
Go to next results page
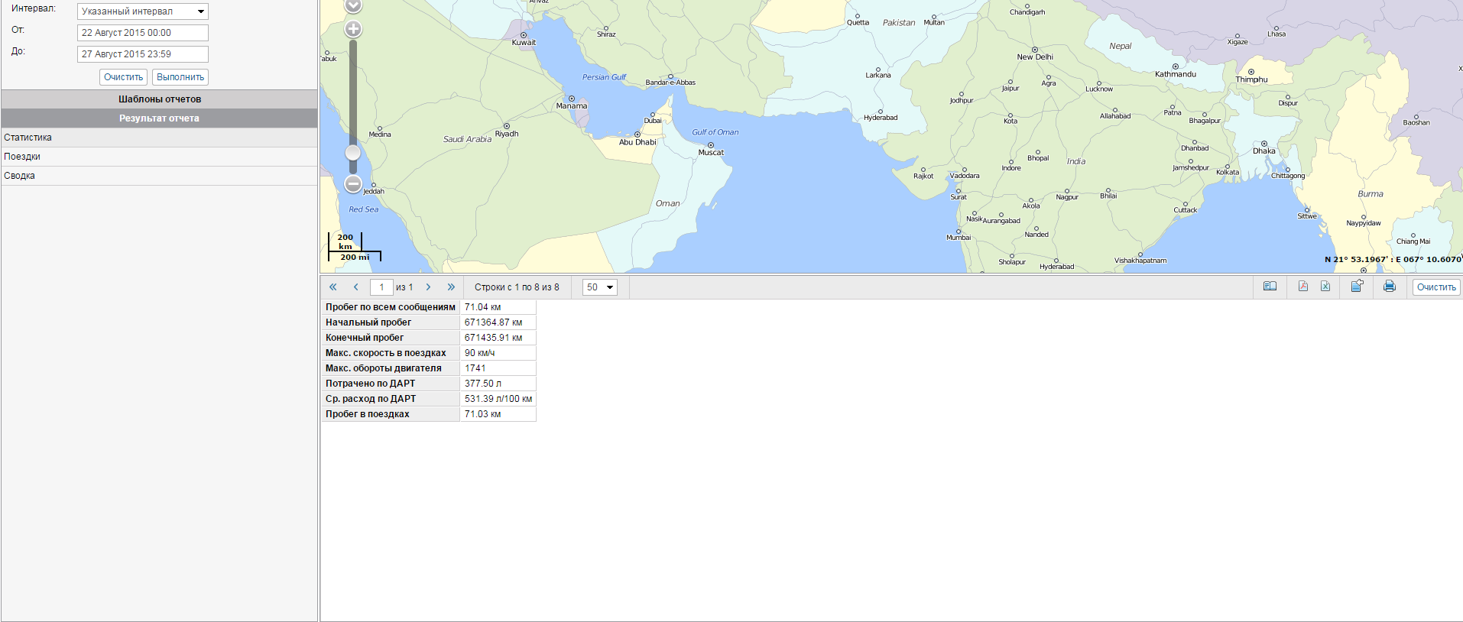[428, 287]
